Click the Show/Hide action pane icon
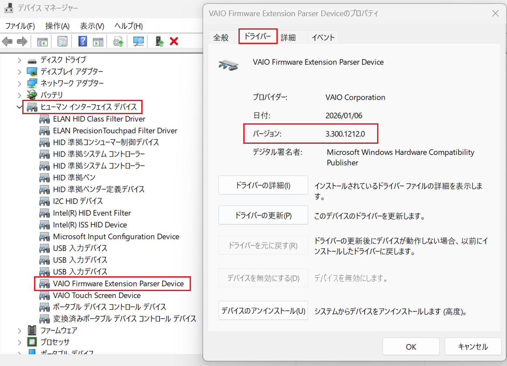Image resolution: width=507 pixels, height=366 pixels. click(x=98, y=41)
